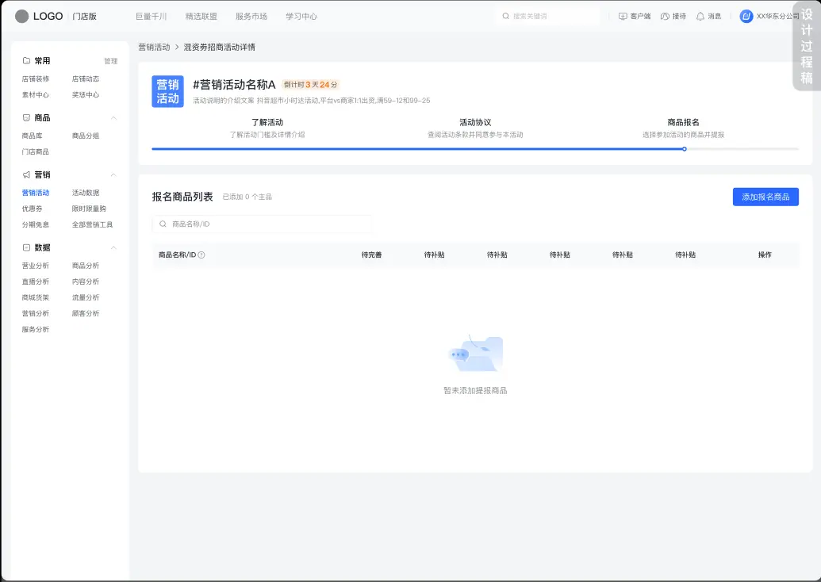821x582 pixels.
Task: Click the empty-state folder illustration
Action: click(x=475, y=354)
